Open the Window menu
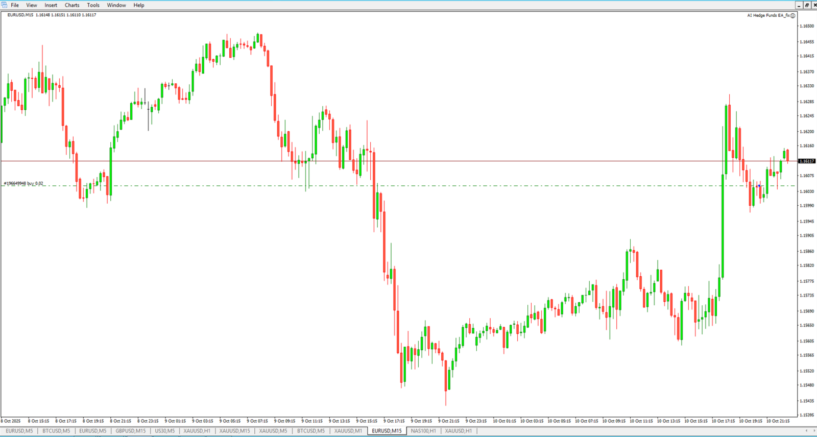 click(116, 5)
